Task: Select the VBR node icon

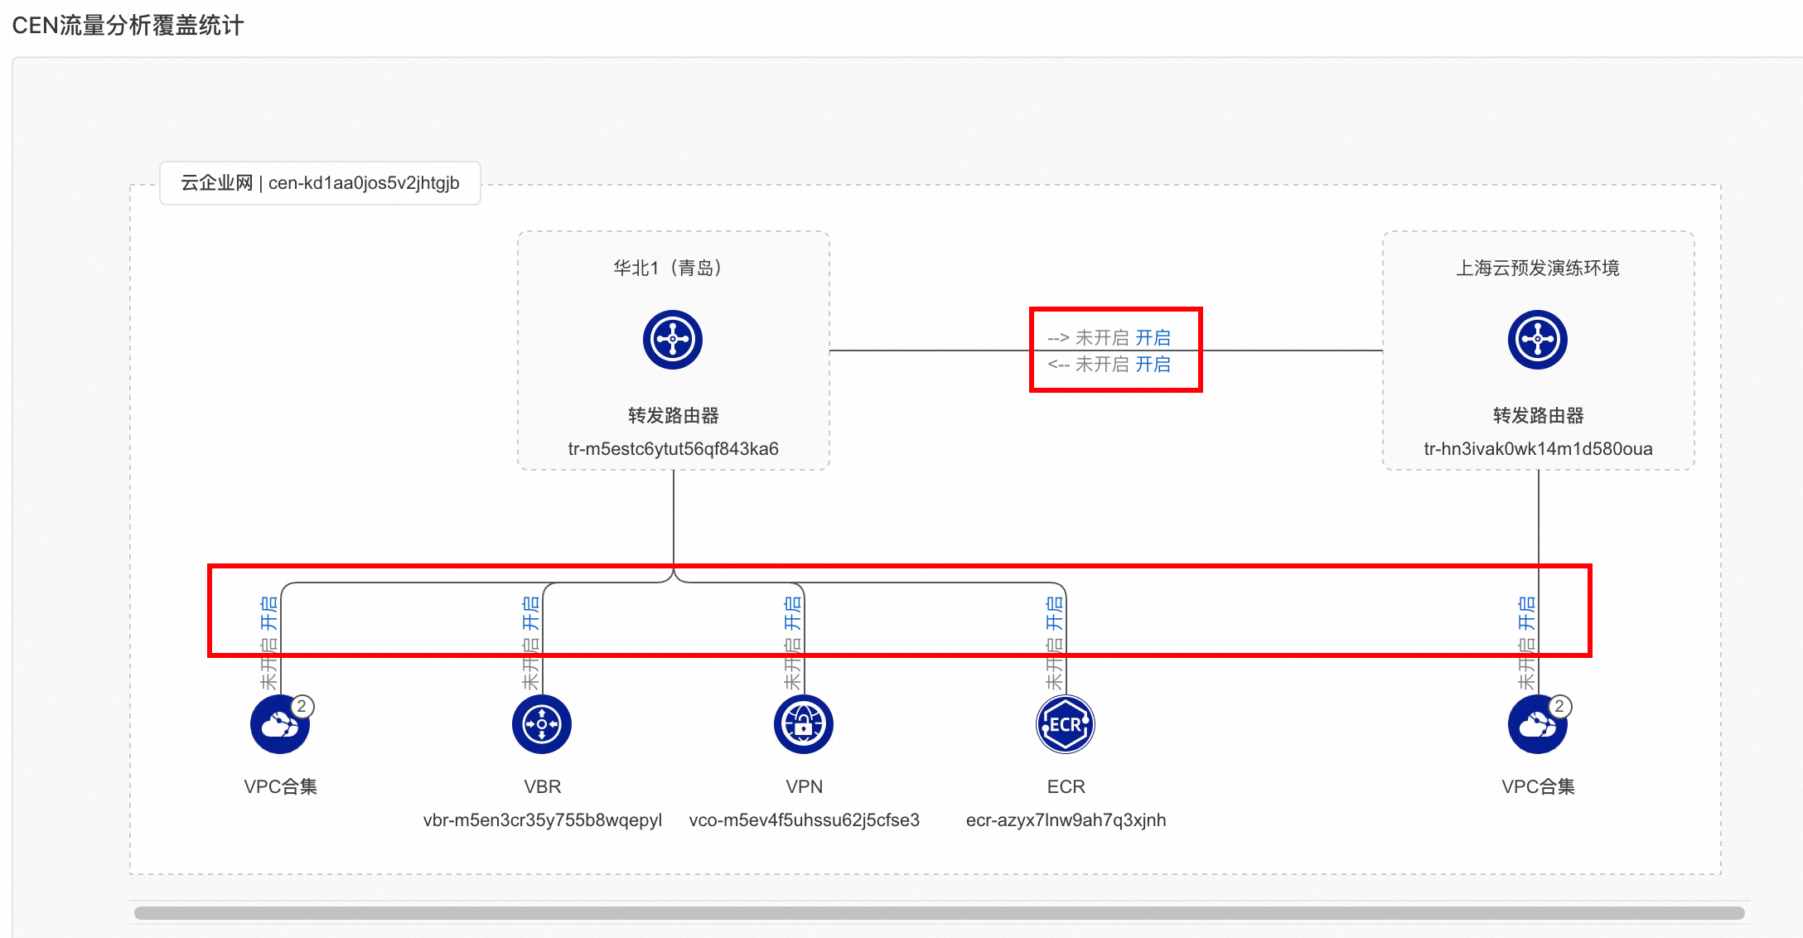Action: [x=542, y=725]
